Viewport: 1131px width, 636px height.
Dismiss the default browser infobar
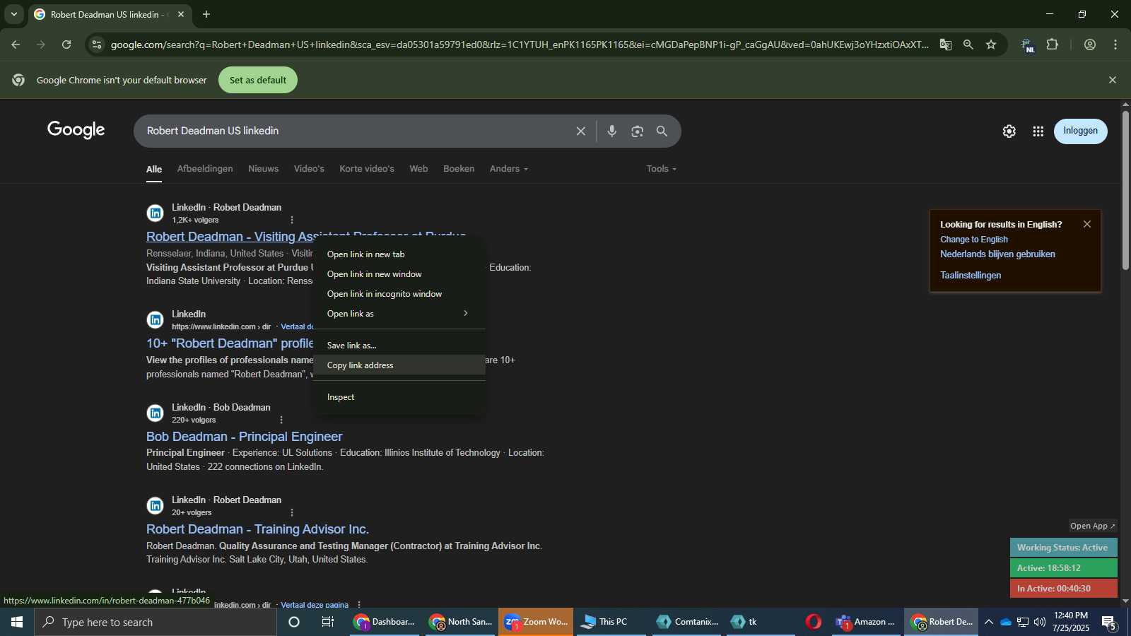coord(1113,80)
